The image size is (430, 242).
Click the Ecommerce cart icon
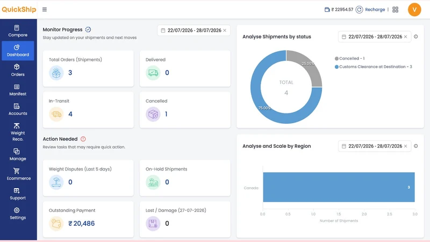[x=17, y=171]
